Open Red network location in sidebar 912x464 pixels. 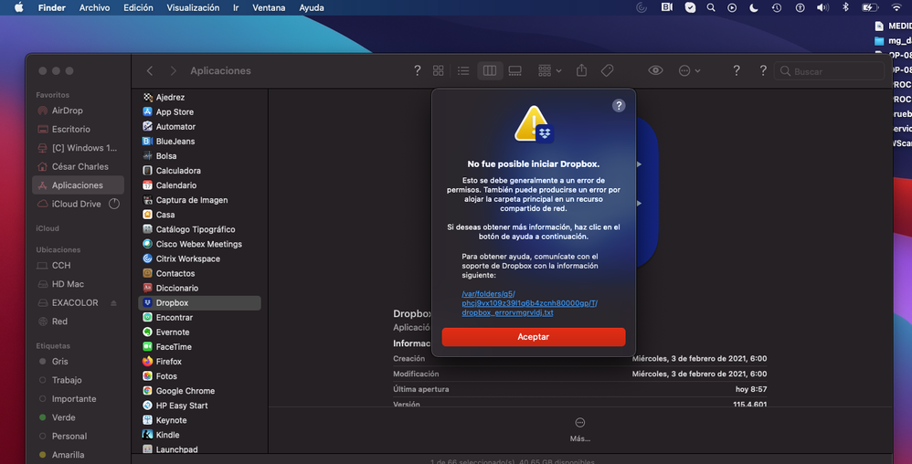click(x=78, y=321)
